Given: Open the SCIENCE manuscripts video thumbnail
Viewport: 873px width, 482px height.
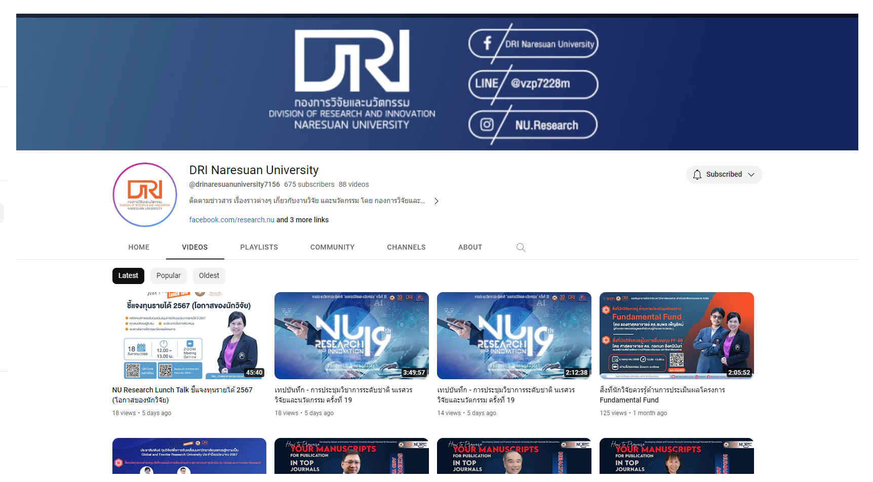Looking at the screenshot, I should pyautogui.click(x=351, y=456).
